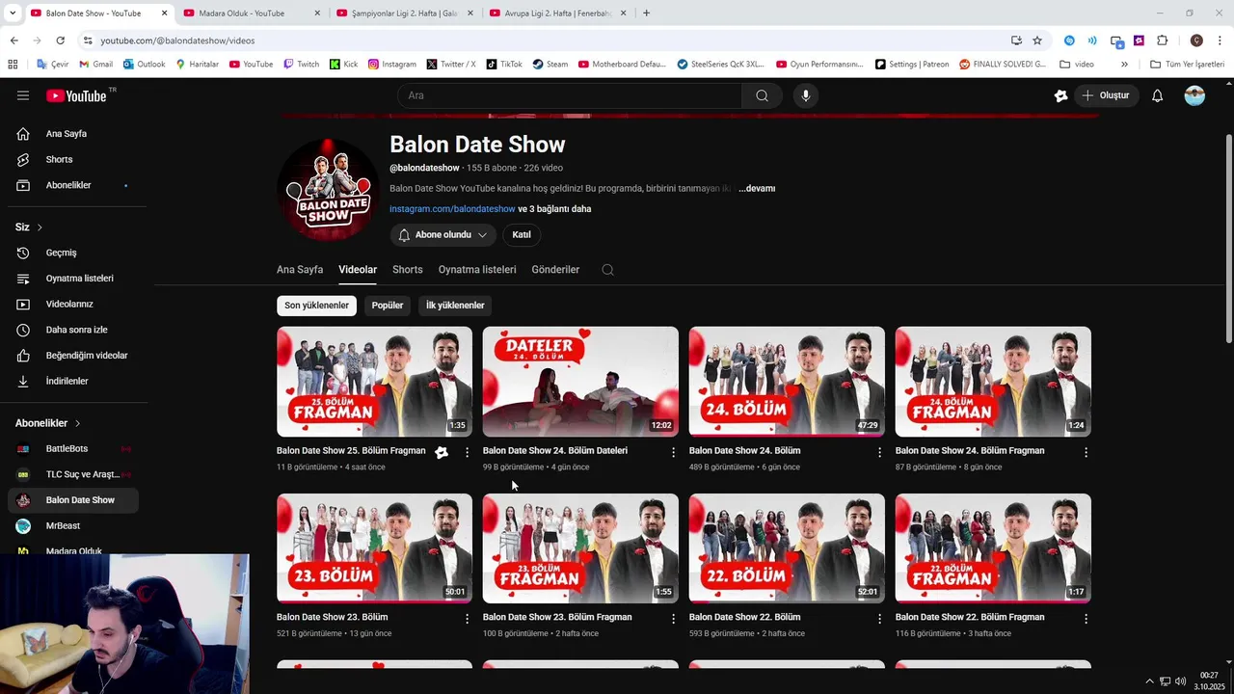This screenshot has width=1234, height=694.
Task: Bookmark this page with star icon
Action: click(1037, 40)
